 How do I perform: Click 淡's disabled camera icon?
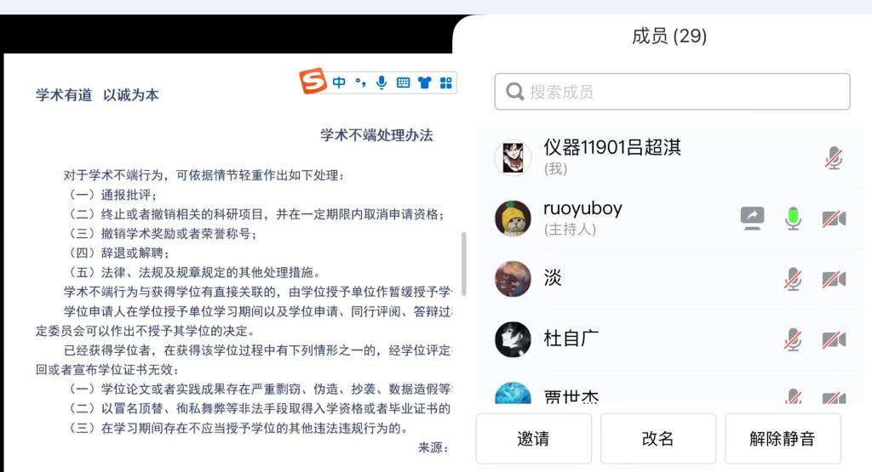[834, 279]
